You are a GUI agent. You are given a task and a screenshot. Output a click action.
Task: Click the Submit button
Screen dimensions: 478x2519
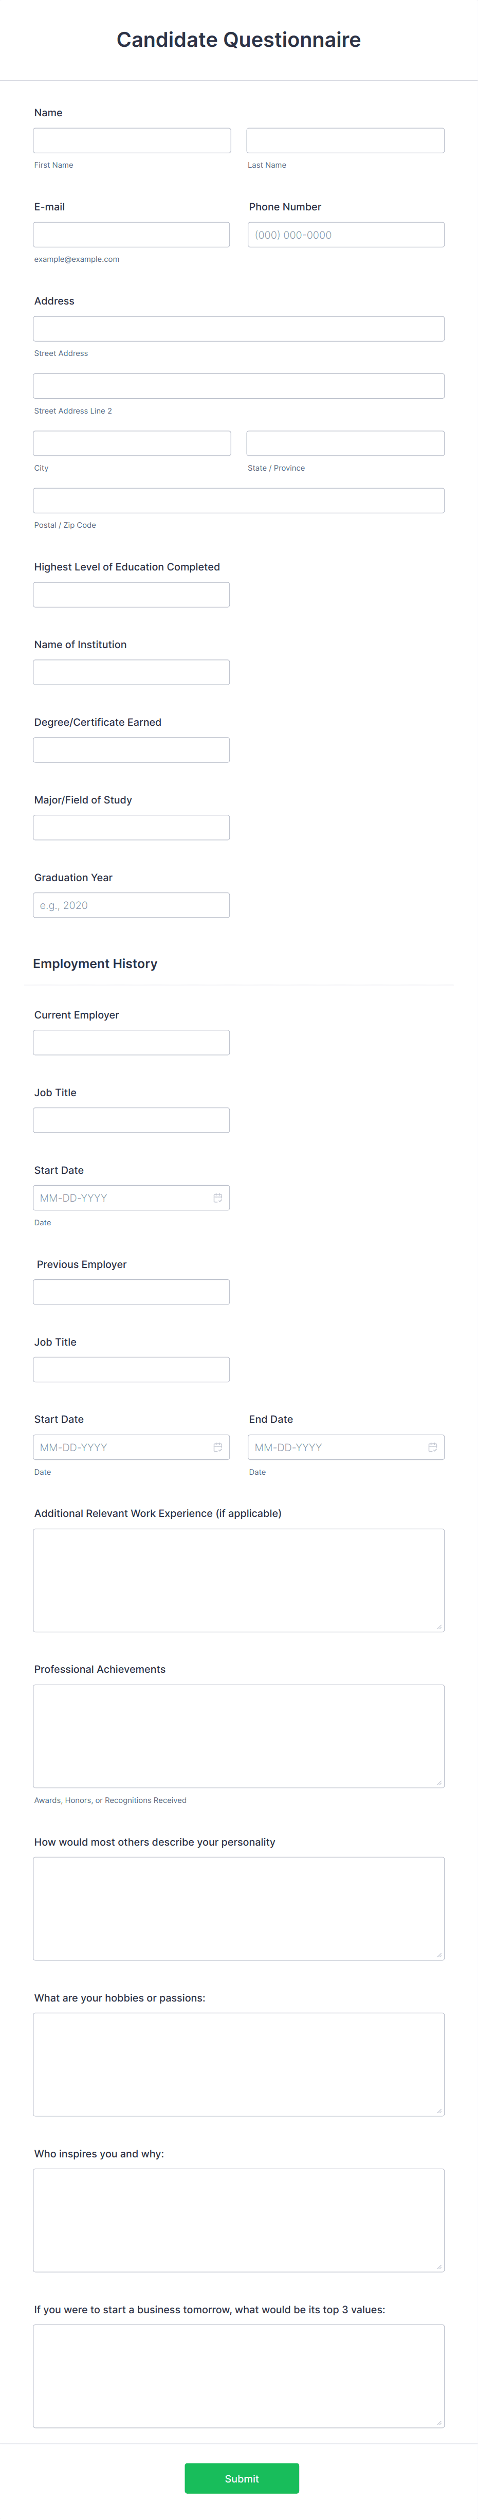pos(242,2478)
